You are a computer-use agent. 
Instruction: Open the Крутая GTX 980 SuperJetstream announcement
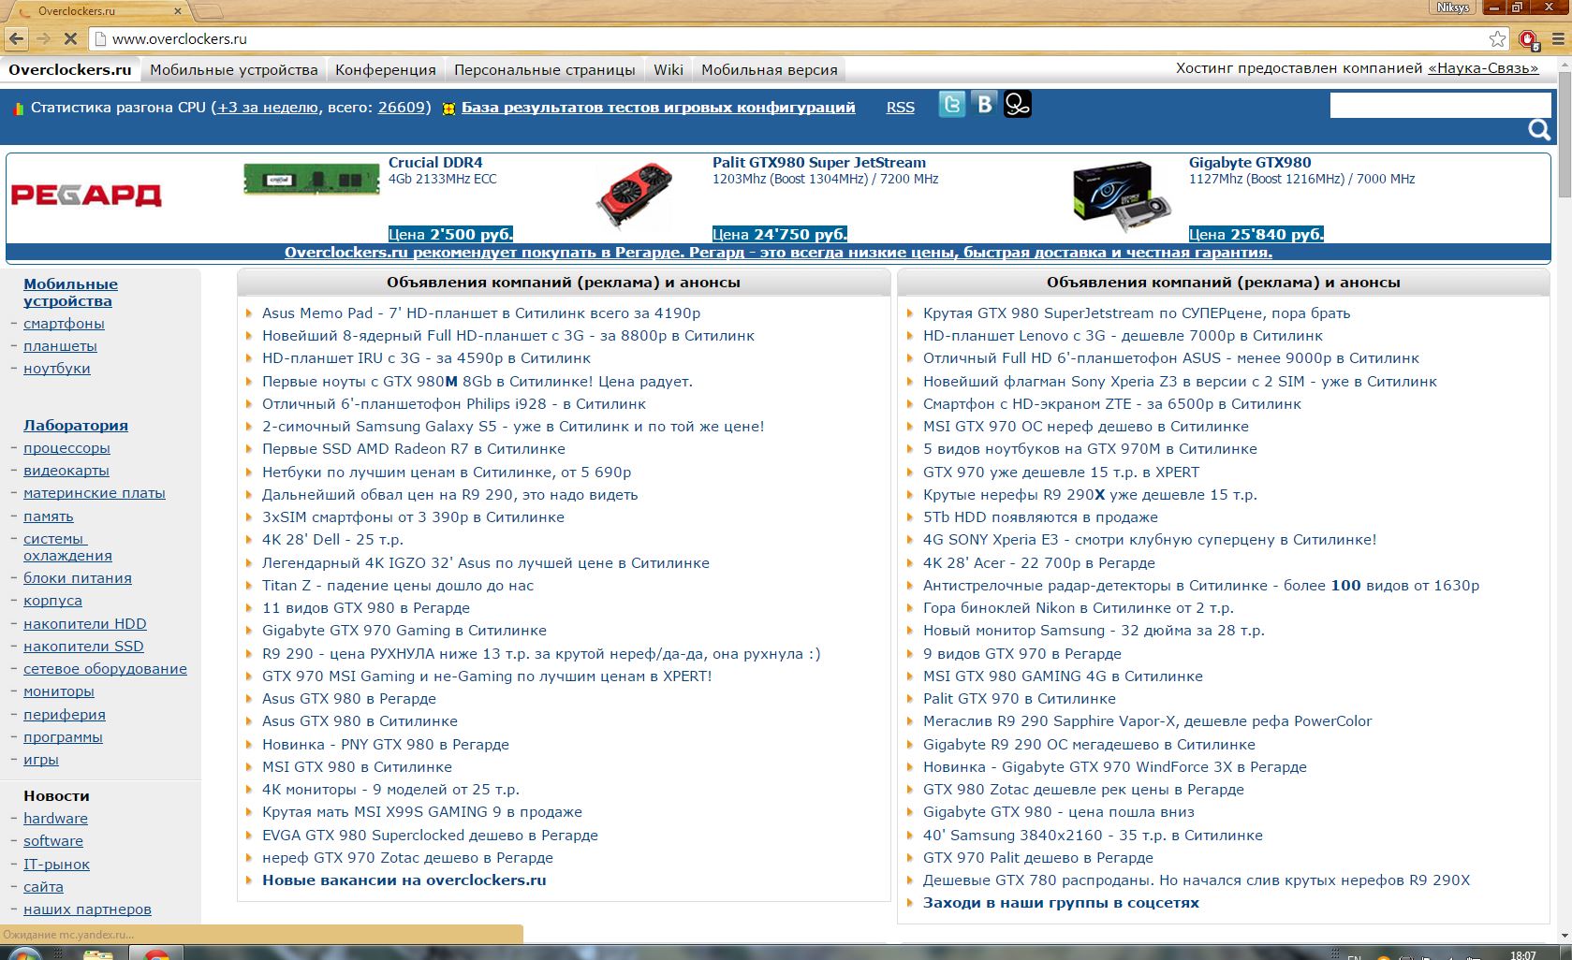click(x=1137, y=313)
